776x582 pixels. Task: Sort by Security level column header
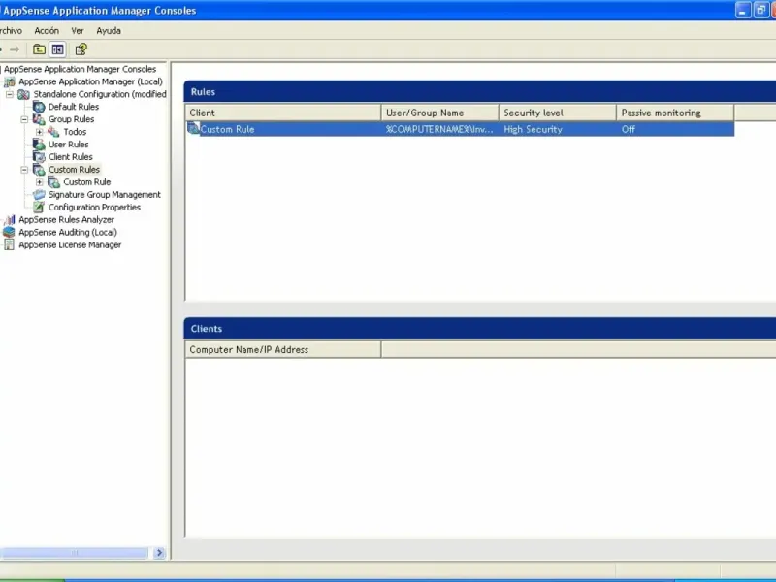[x=558, y=113]
